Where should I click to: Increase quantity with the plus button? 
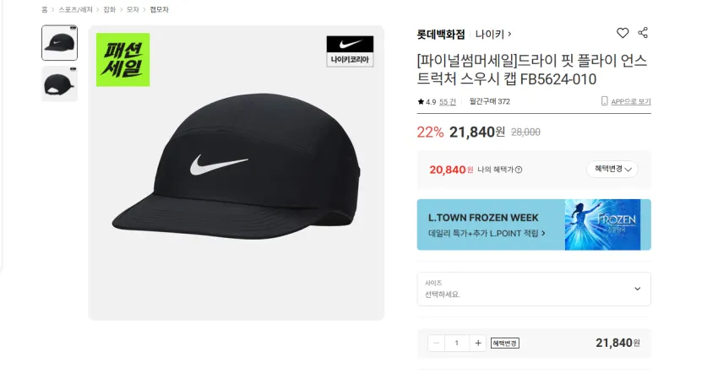point(477,343)
